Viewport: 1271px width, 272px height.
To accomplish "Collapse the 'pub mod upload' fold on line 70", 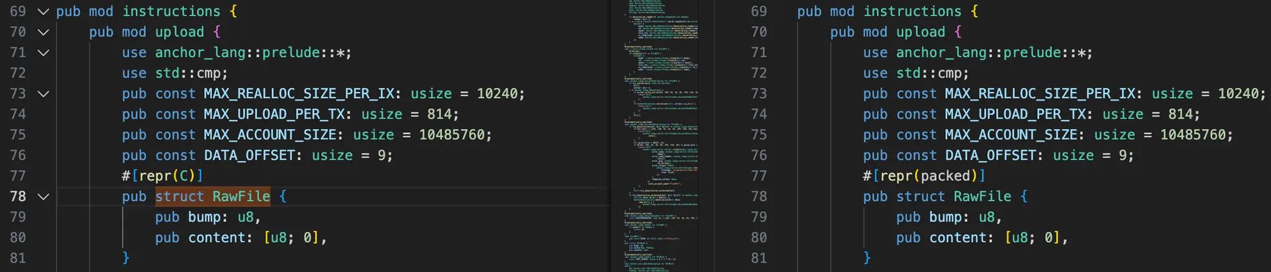I will [43, 32].
